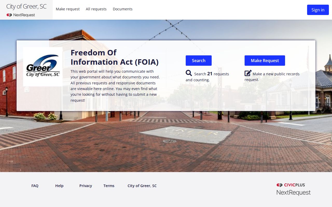
Task: Click the Freedom Of Information Act heading
Action: 115,57
